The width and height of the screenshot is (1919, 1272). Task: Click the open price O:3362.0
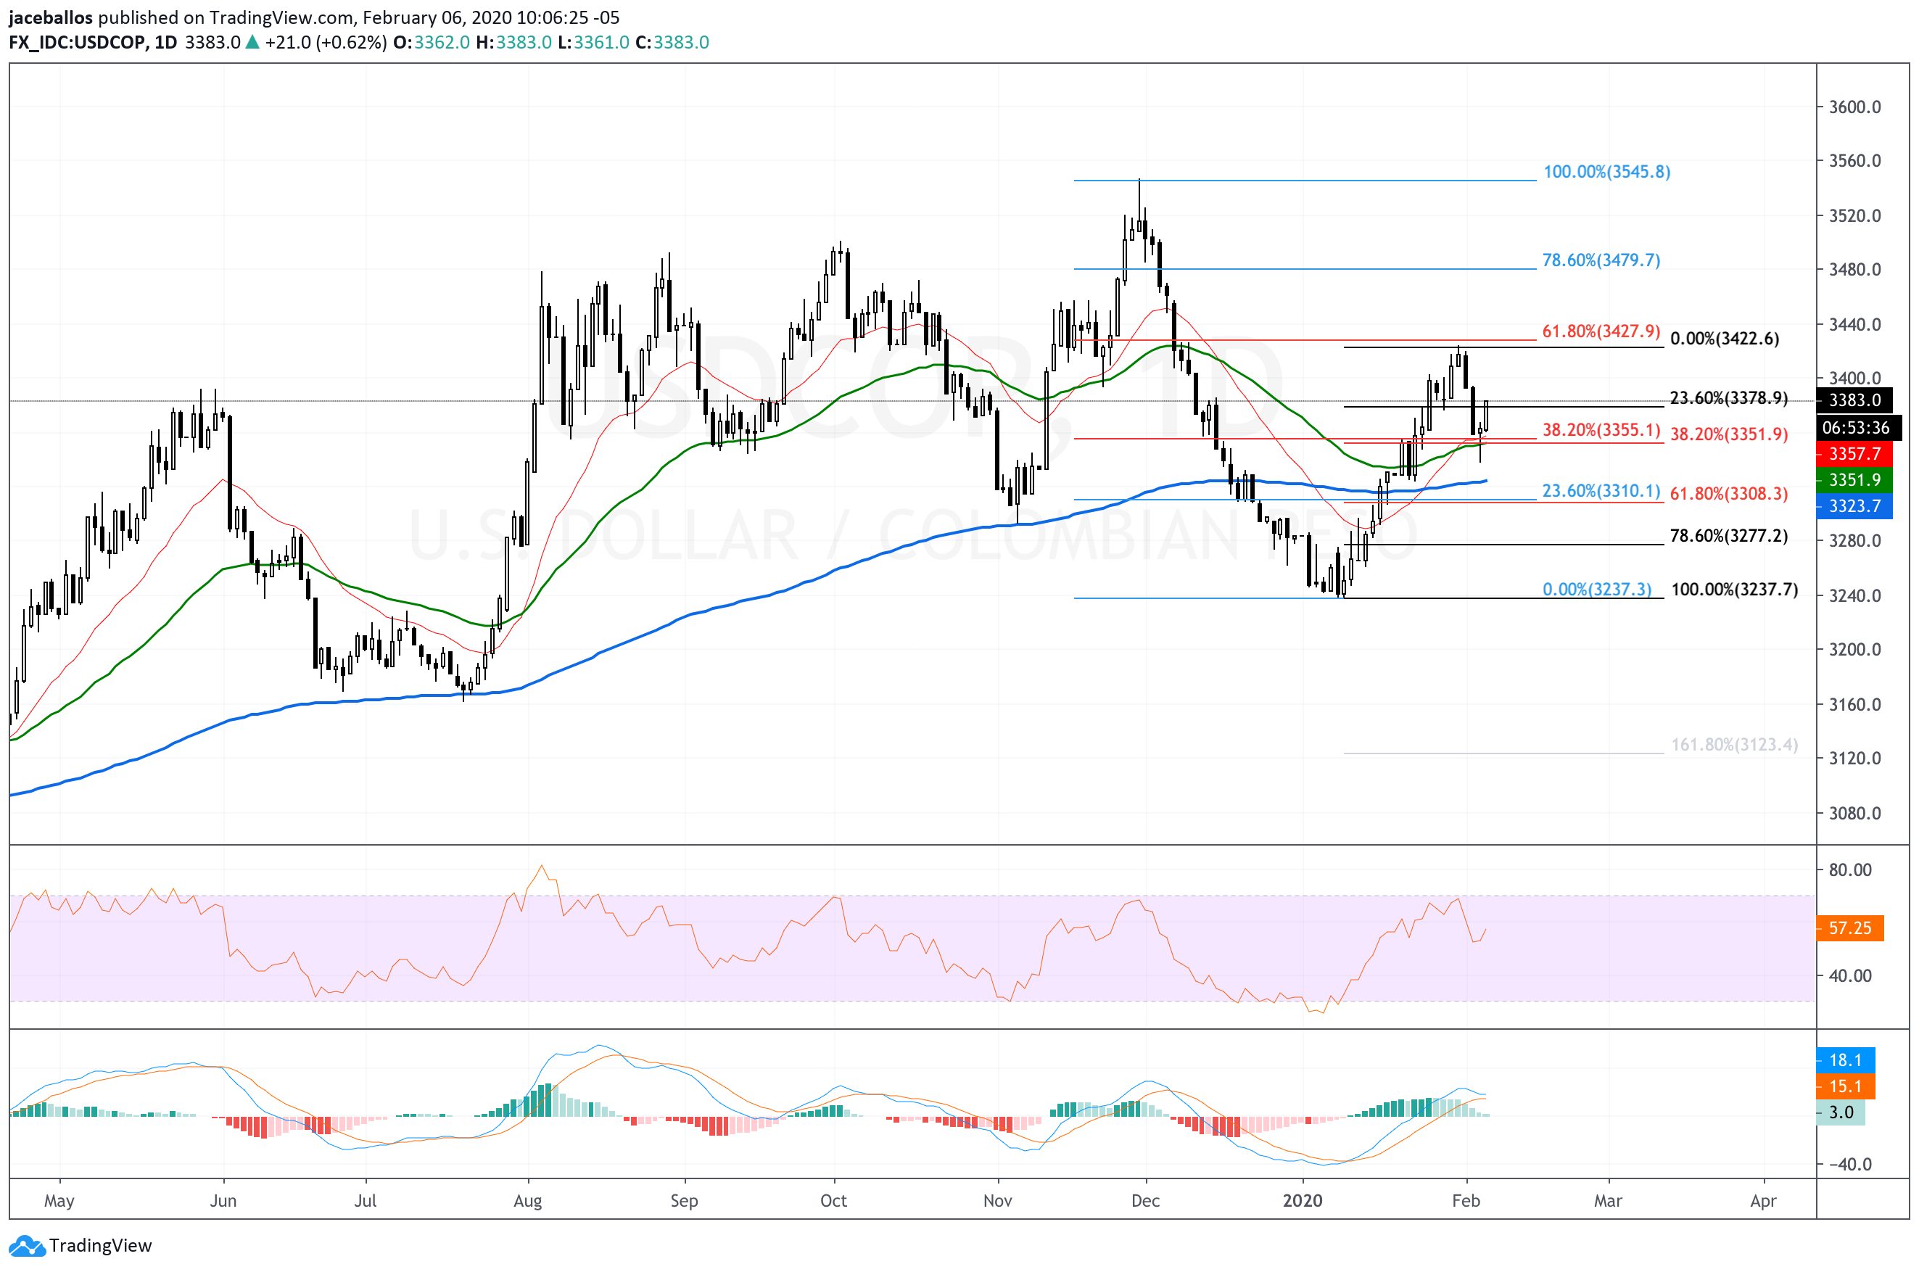(x=432, y=42)
